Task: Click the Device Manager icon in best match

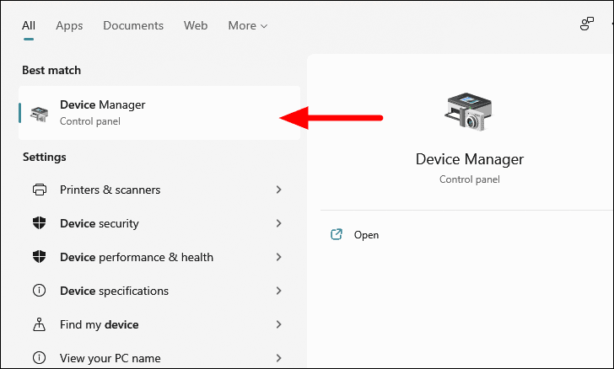Action: tap(39, 114)
